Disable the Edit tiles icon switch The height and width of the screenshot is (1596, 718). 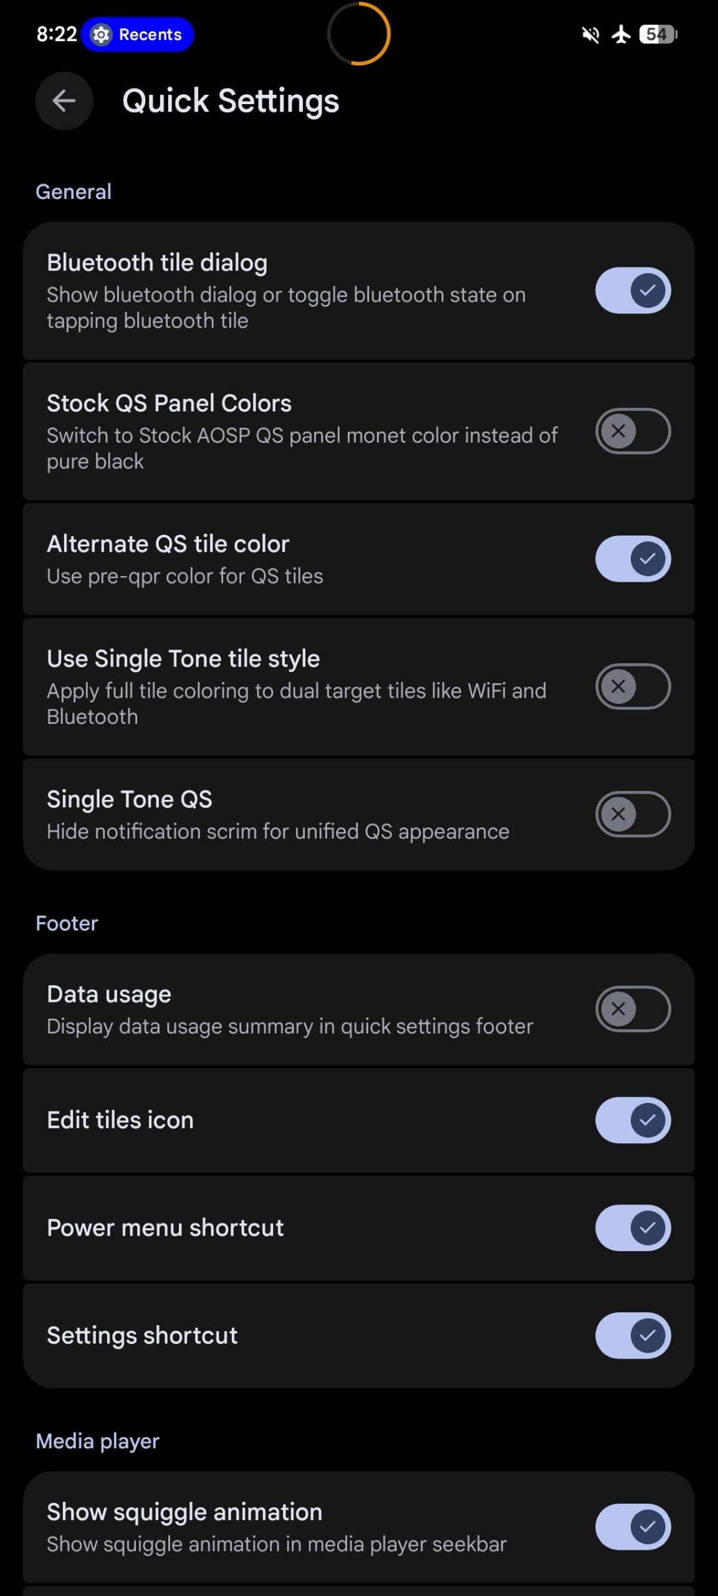[633, 1120]
